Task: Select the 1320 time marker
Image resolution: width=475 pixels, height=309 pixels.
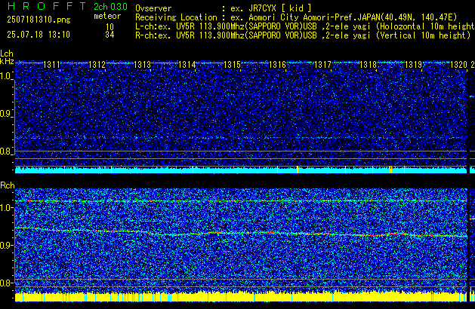Action: click(x=458, y=65)
